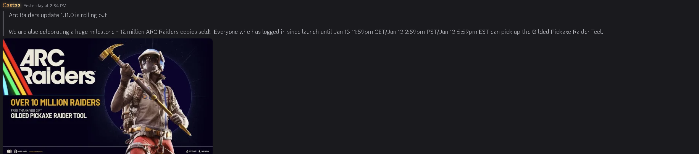Click the 'GILDED PICKAXE RAIDER TOOL' text
699x154 pixels.
(x=48, y=116)
